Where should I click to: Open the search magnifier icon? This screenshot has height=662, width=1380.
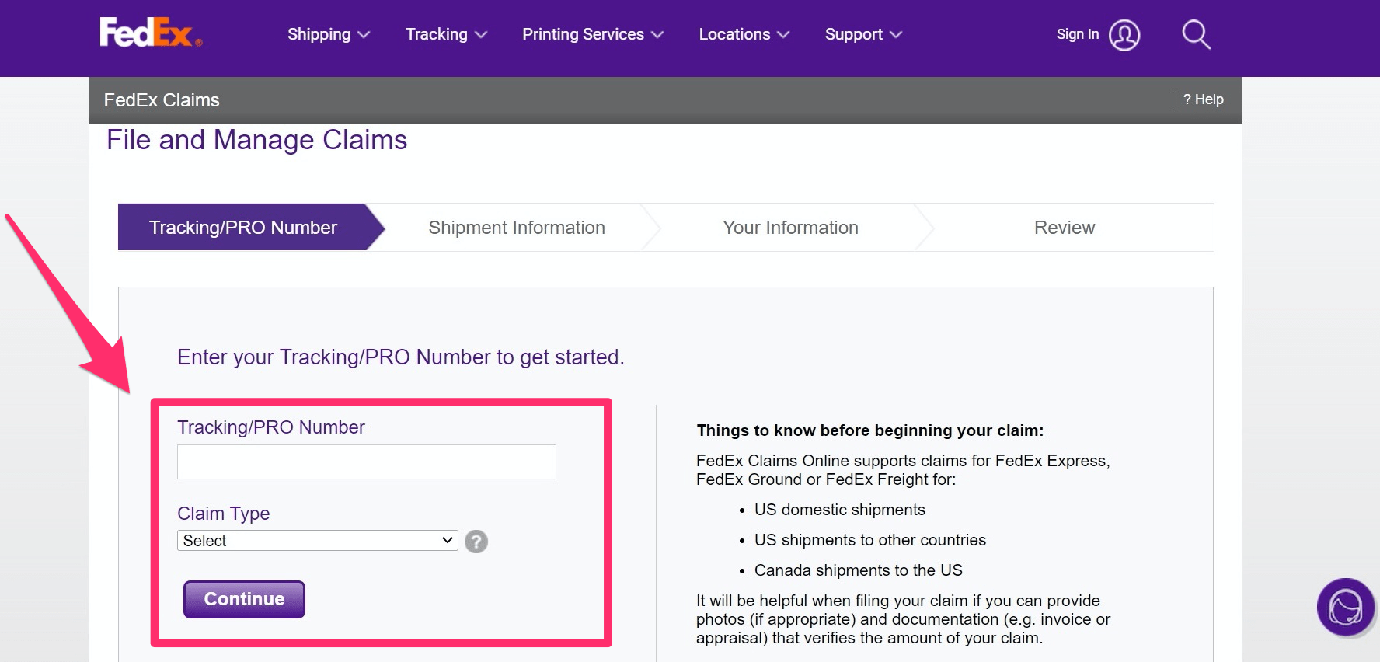tap(1196, 34)
